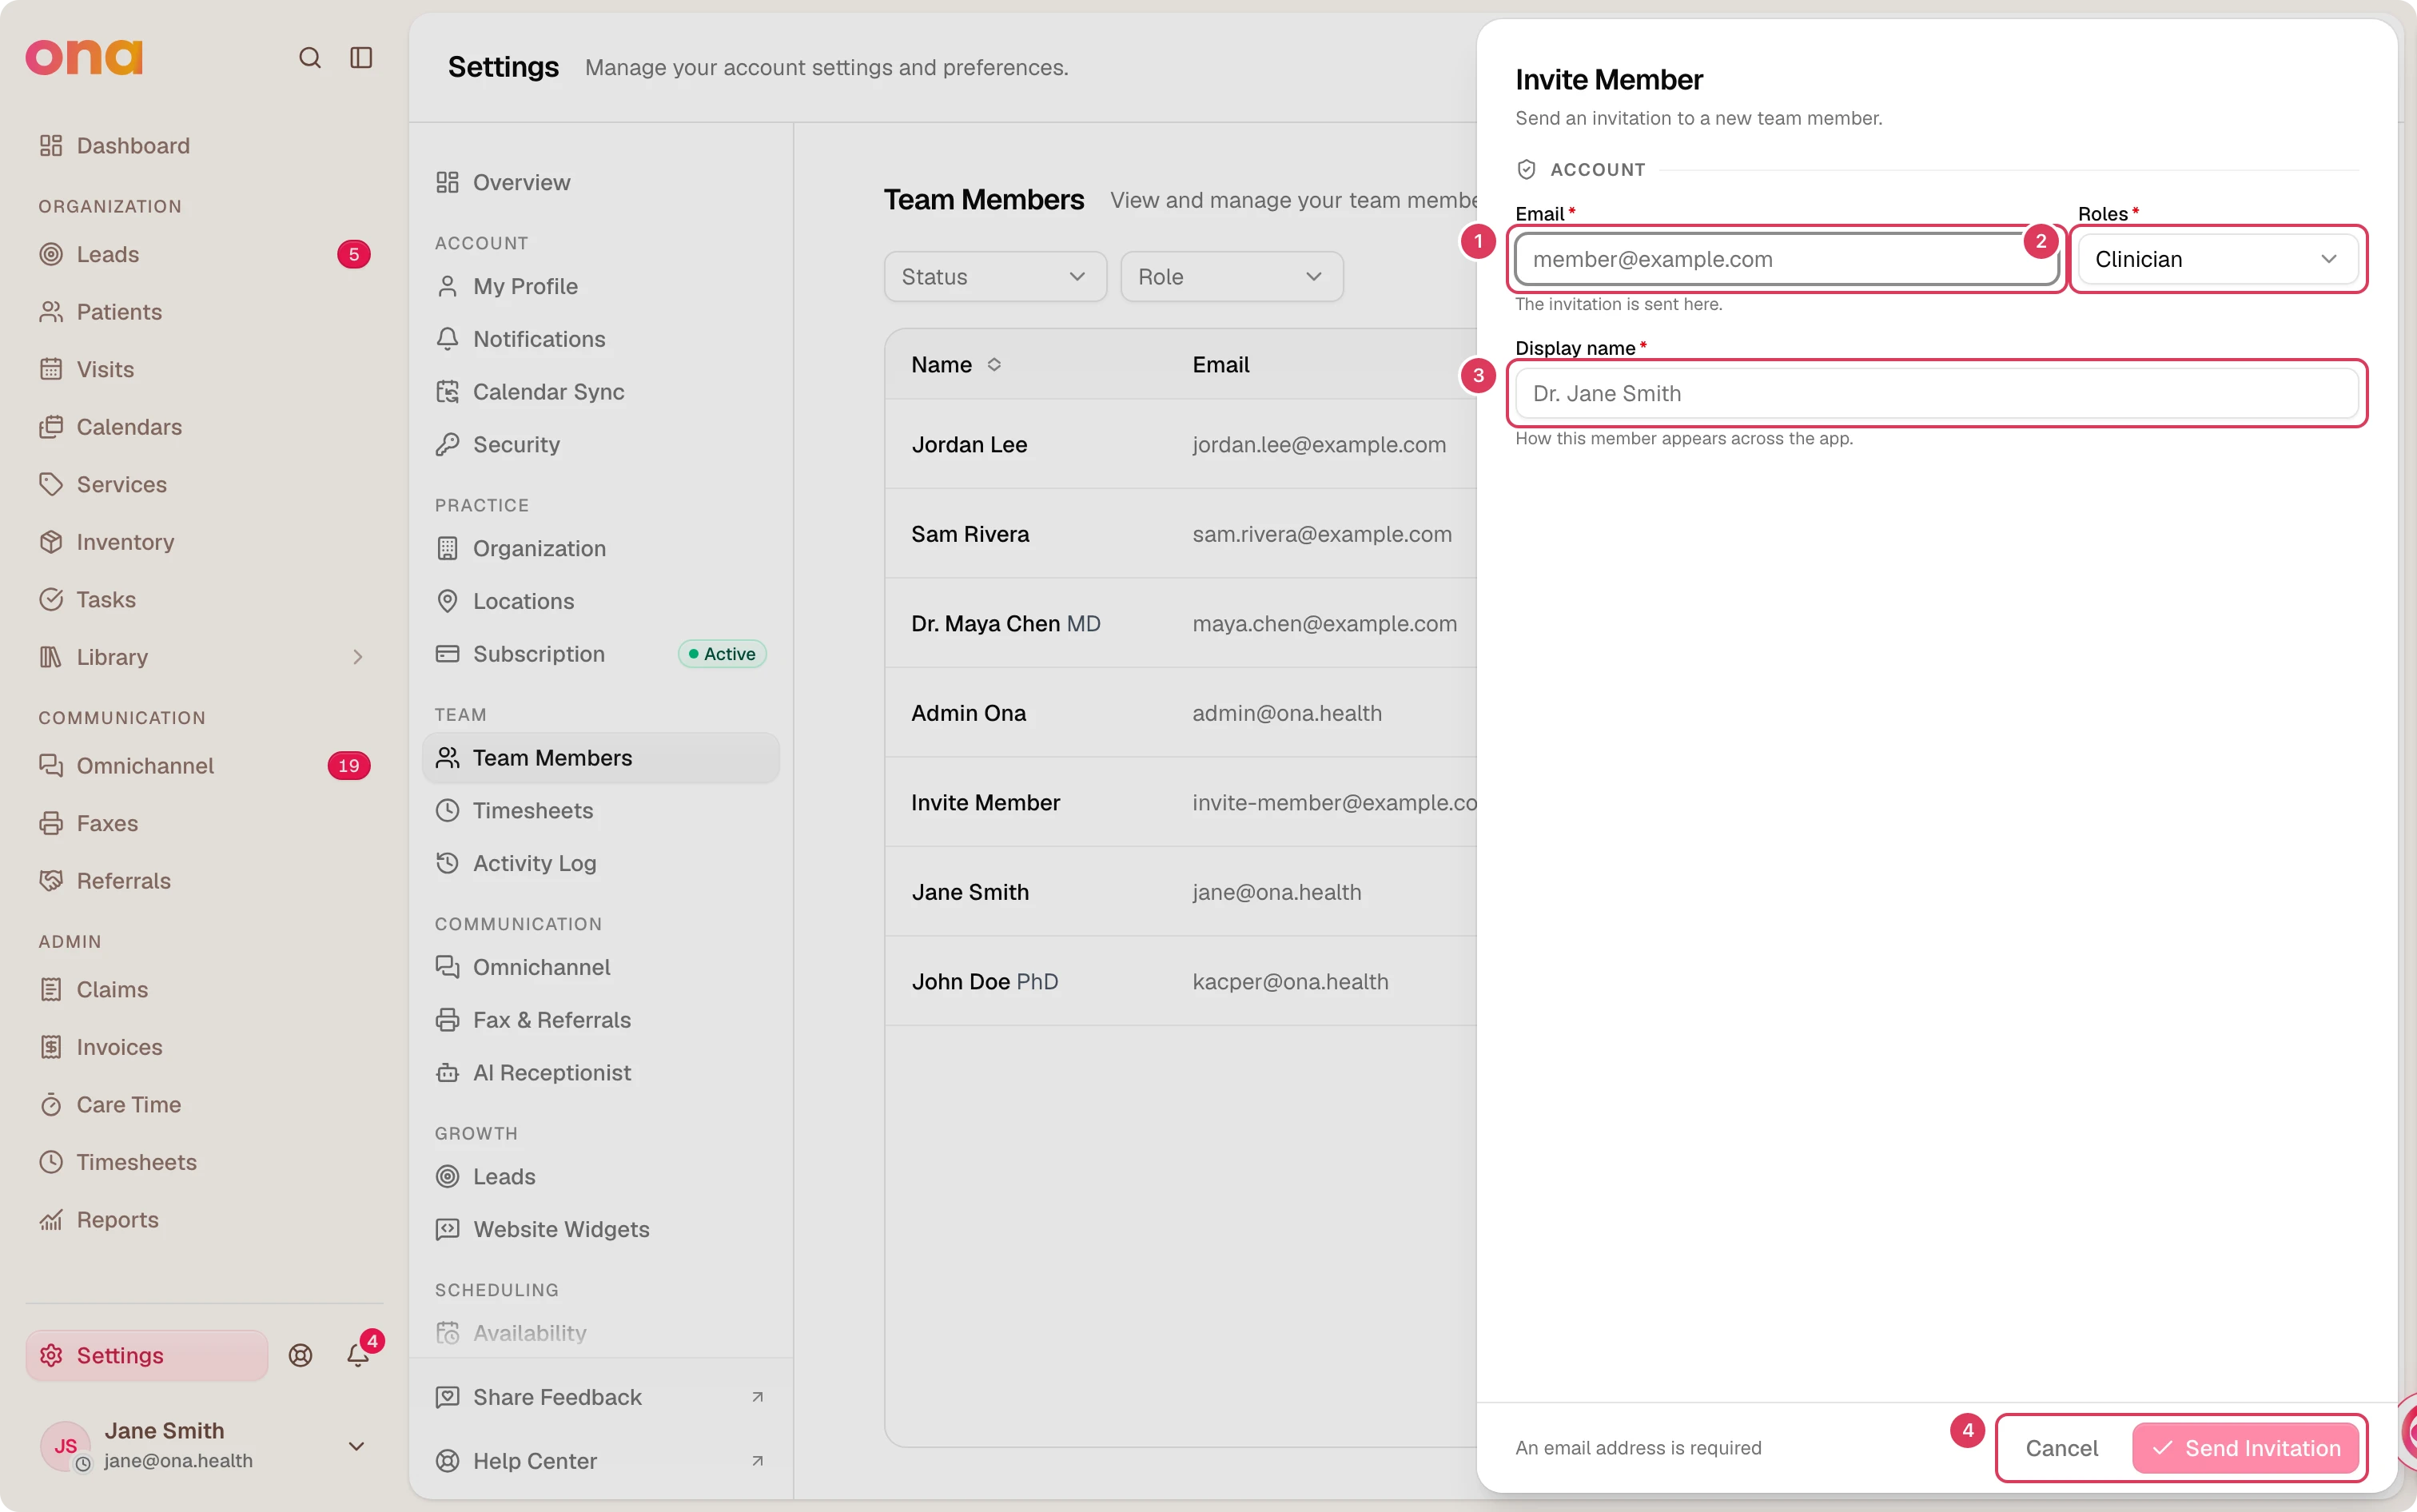Open Timesheets in the settings Team section
The width and height of the screenshot is (2417, 1512).
click(x=601, y=811)
